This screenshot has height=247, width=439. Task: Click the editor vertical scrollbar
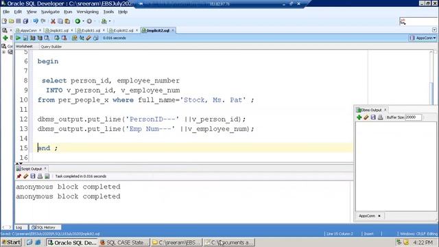click(x=431, y=78)
